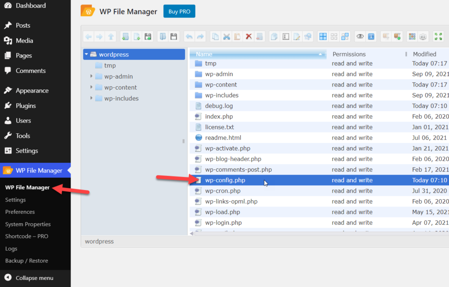Open the Users menu
The image size is (449, 287).
23,120
